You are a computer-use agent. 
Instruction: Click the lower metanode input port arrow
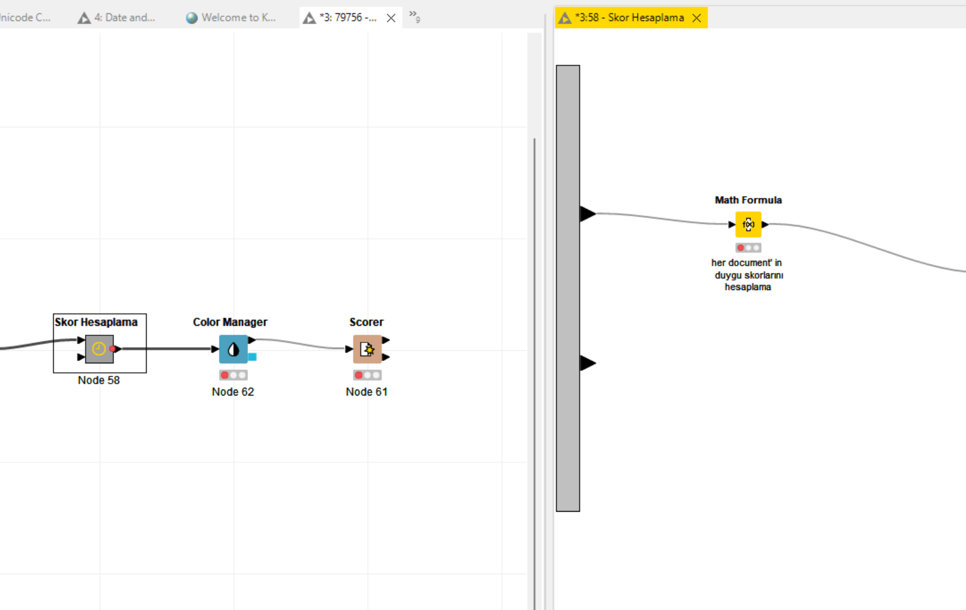[588, 363]
